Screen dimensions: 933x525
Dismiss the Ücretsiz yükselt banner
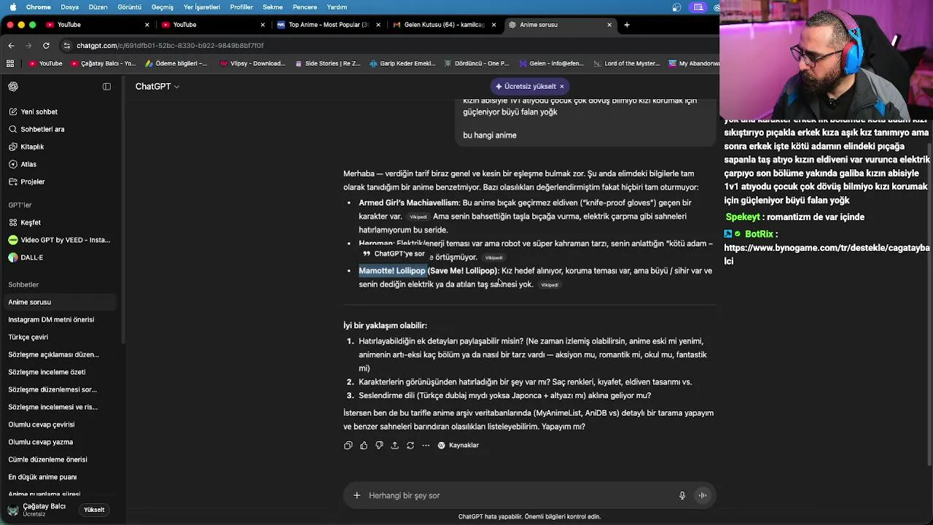pos(562,87)
